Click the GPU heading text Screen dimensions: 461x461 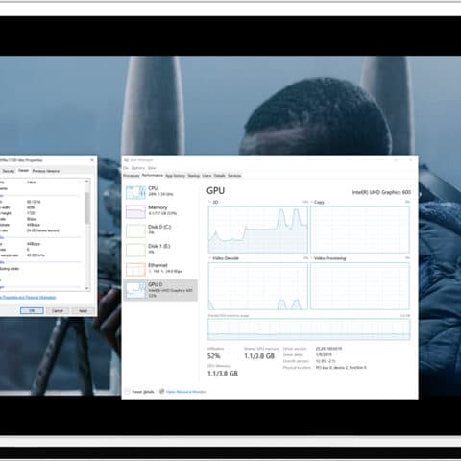(x=216, y=190)
